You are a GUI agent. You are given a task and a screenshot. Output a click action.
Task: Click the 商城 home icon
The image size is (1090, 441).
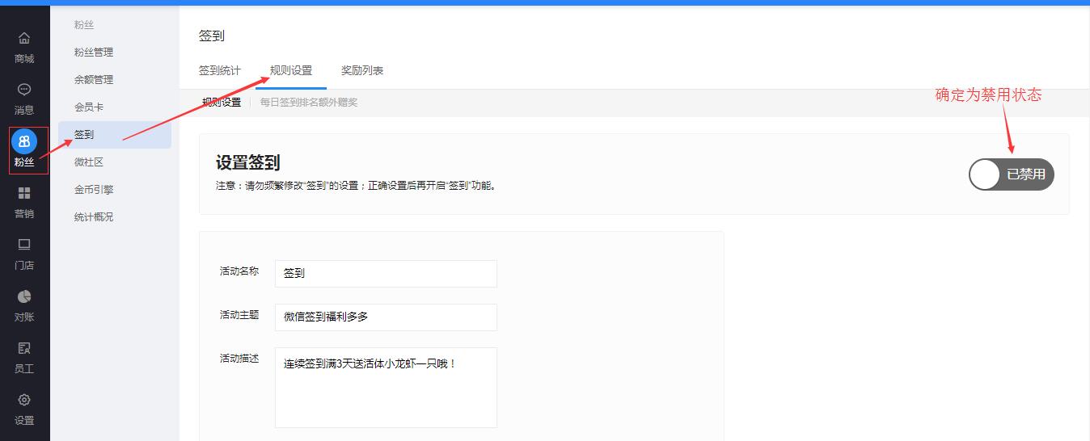[x=24, y=39]
